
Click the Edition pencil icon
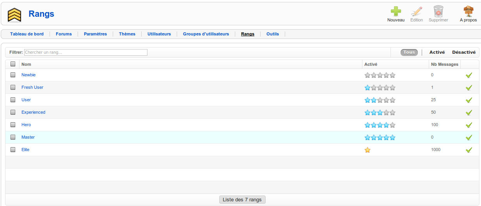(417, 12)
